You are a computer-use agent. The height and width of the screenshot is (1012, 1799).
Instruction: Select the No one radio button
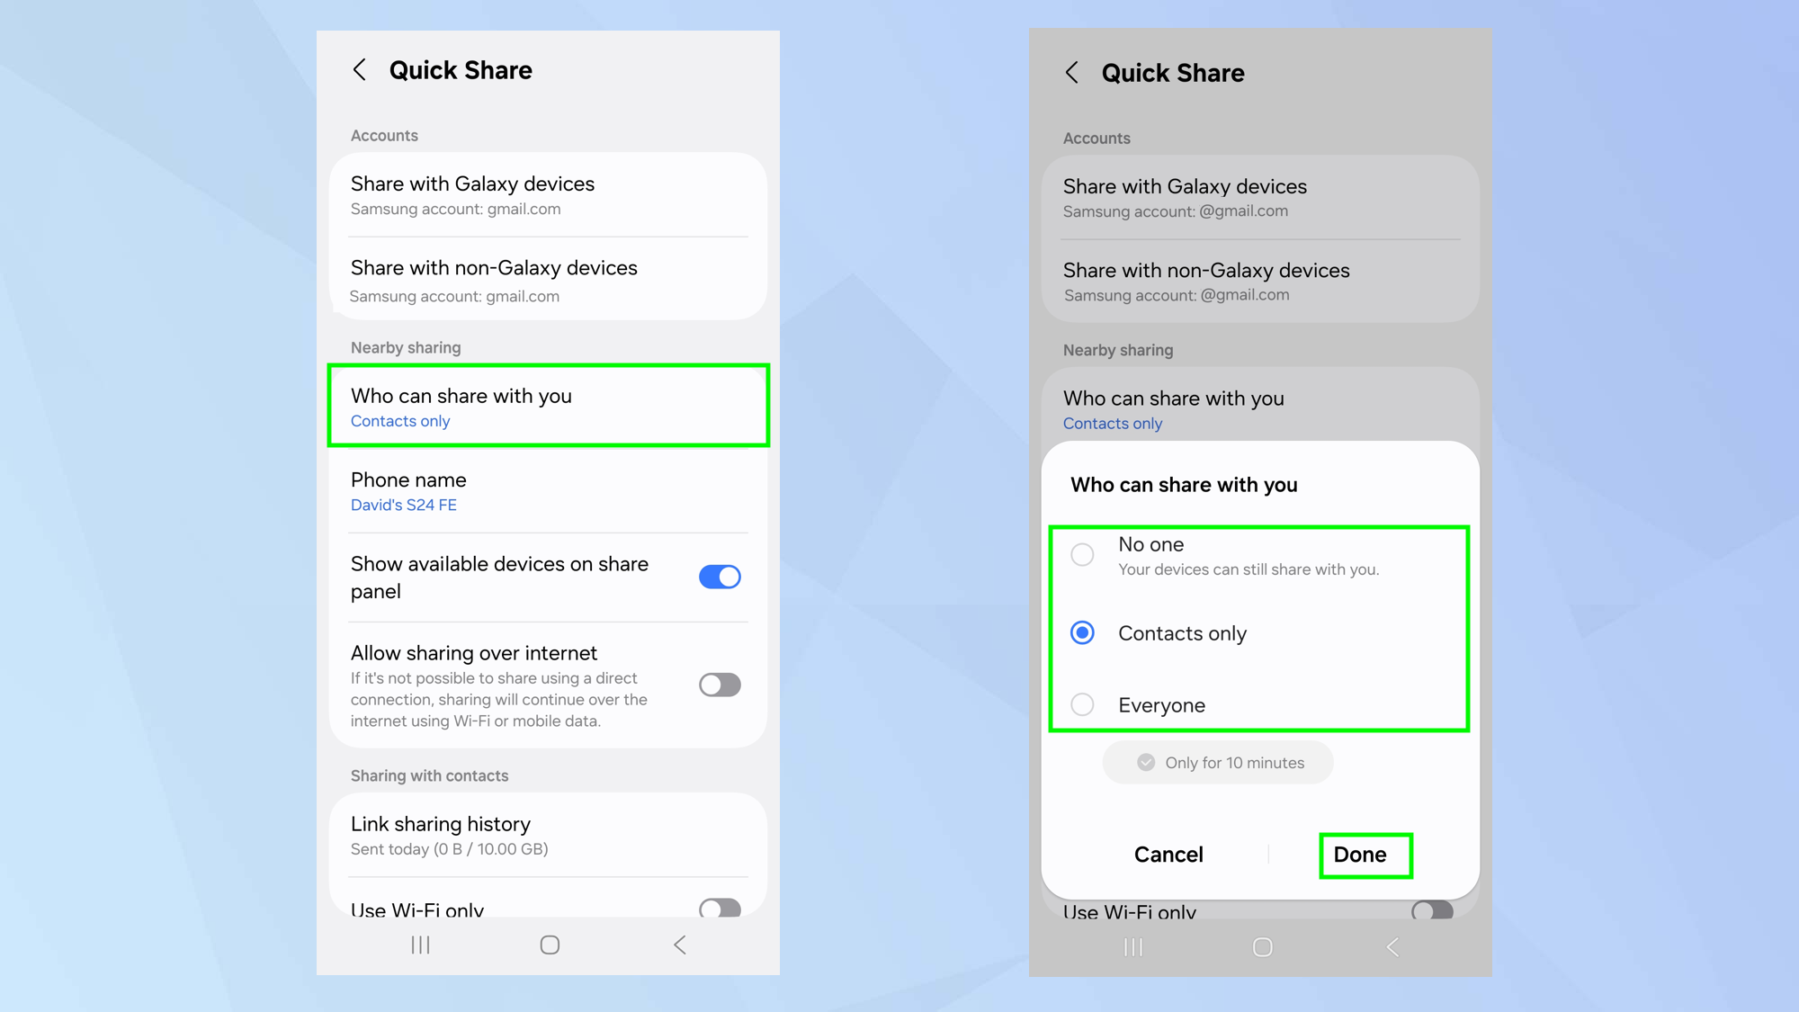[1082, 555]
